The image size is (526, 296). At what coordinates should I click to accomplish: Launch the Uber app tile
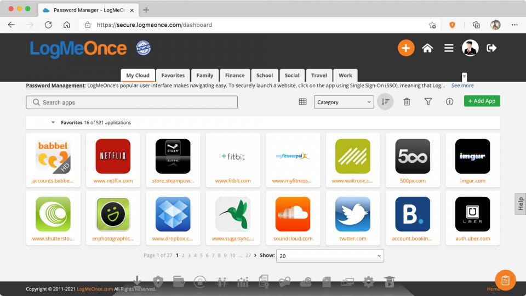point(473,218)
